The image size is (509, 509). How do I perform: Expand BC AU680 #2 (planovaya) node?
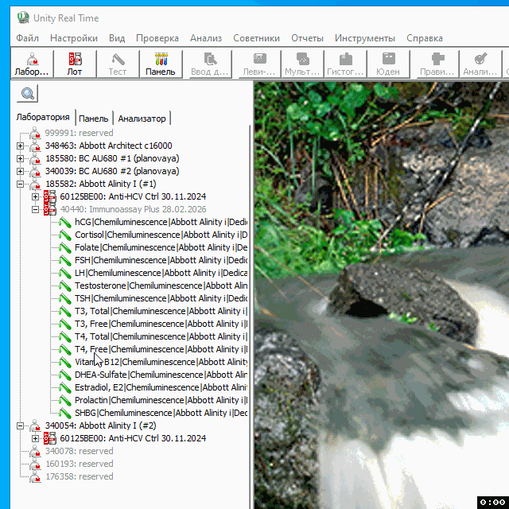[21, 172]
